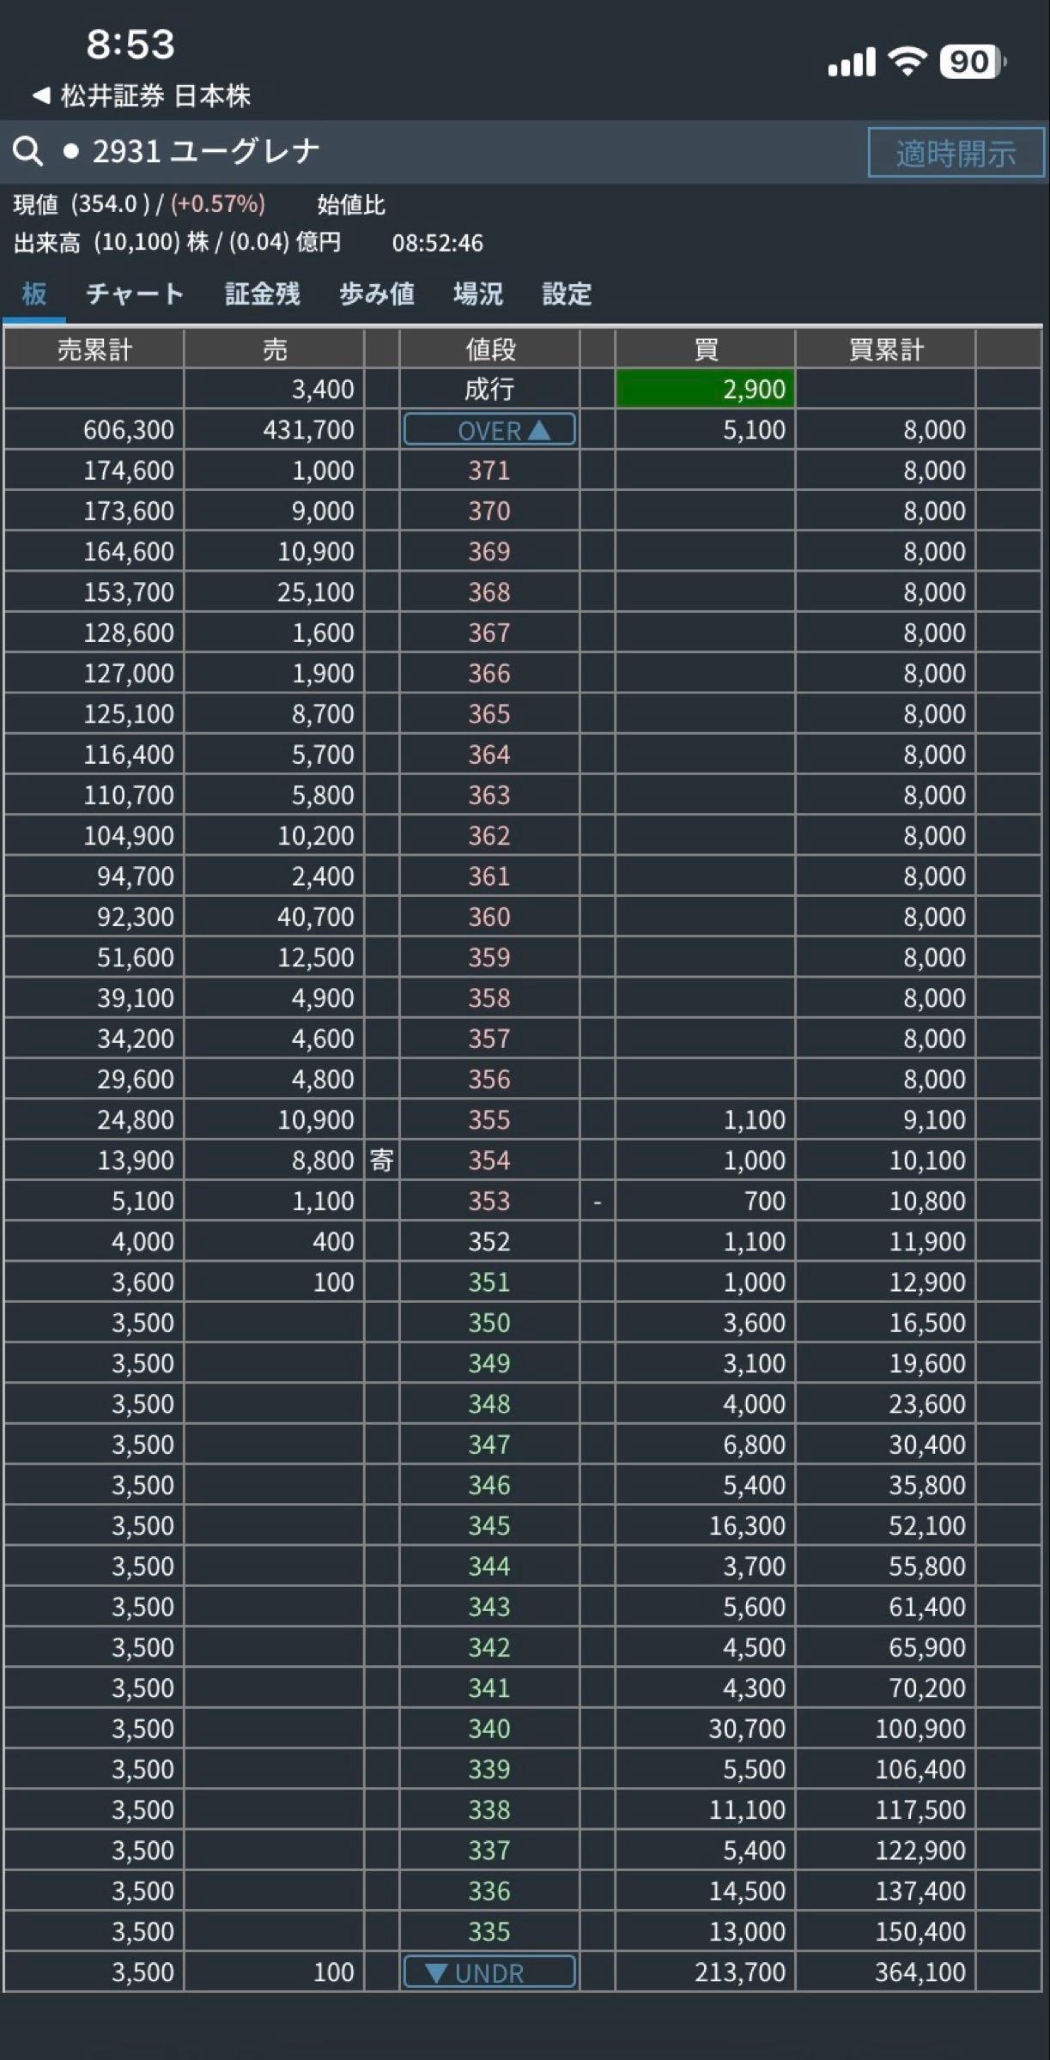
Task: Tap the 340 price with 30,700 bids
Action: point(489,1729)
